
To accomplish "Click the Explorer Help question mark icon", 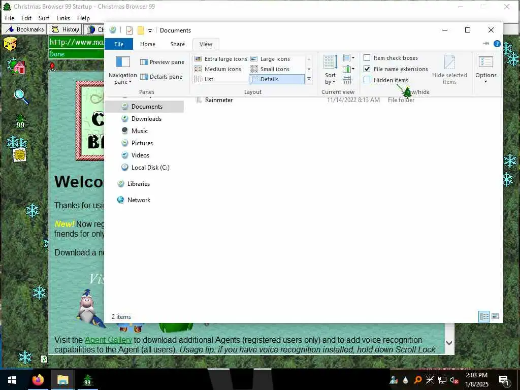I will pyautogui.click(x=497, y=44).
